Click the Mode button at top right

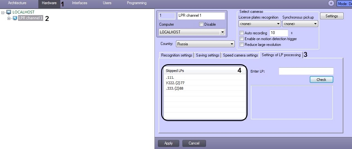pos(344,4)
